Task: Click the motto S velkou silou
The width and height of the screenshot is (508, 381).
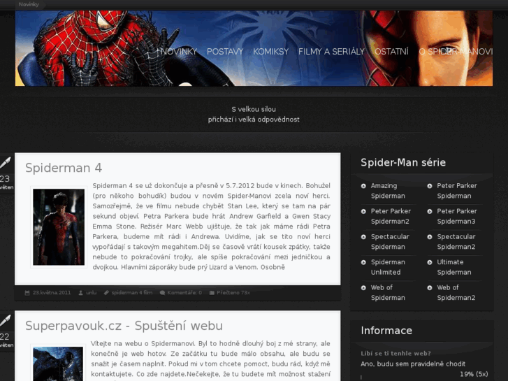Action: coord(254,109)
